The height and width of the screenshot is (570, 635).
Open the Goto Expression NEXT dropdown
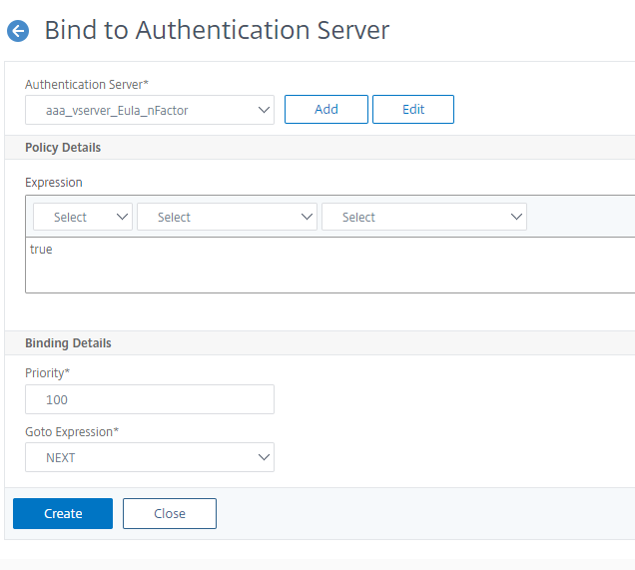(x=150, y=457)
